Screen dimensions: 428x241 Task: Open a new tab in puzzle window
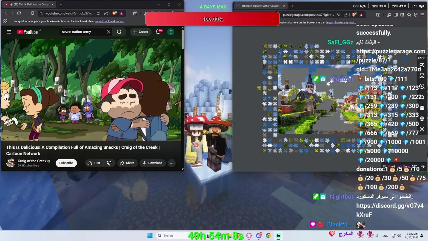(x=292, y=6)
